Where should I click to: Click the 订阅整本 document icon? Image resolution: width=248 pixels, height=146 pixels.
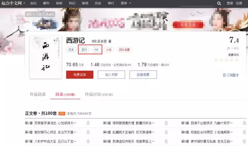pyautogui.click(x=224, y=75)
